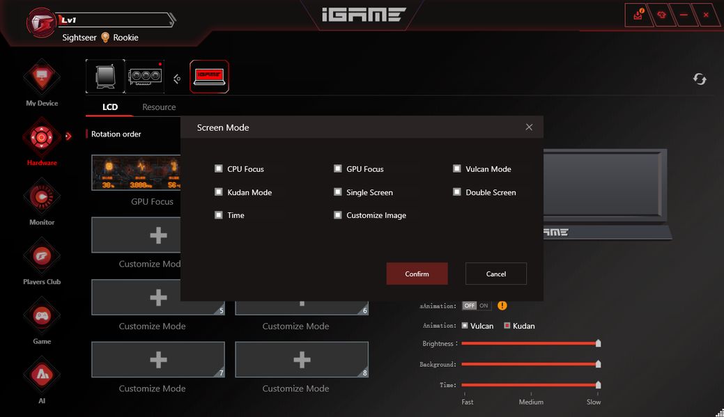Add Customize Mode below GPU Focus
The image size is (724, 417).
tap(136, 235)
